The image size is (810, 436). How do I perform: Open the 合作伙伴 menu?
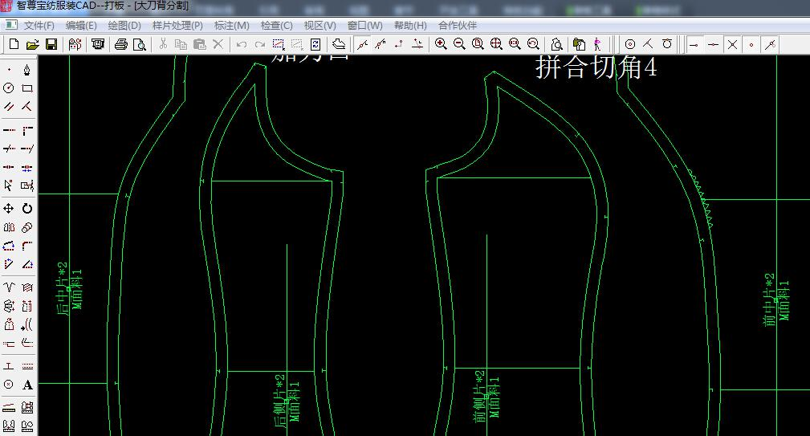point(457,26)
